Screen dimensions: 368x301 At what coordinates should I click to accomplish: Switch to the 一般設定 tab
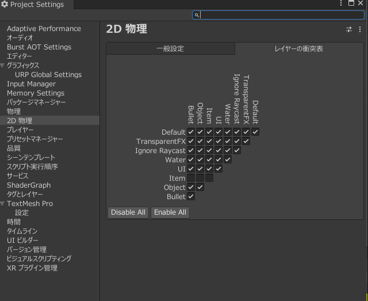(x=170, y=49)
